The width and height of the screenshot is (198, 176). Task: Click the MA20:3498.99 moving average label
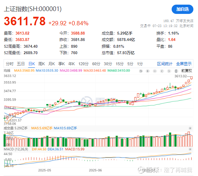point(71,71)
